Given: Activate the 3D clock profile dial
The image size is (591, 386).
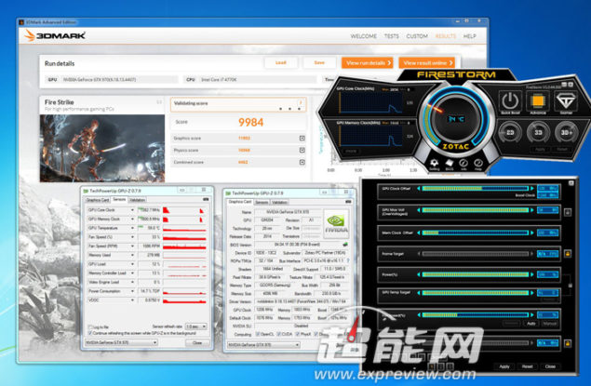Looking at the screenshot, I should point(538,132).
